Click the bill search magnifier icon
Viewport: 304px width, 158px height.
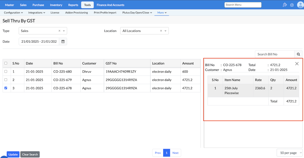click(298, 54)
